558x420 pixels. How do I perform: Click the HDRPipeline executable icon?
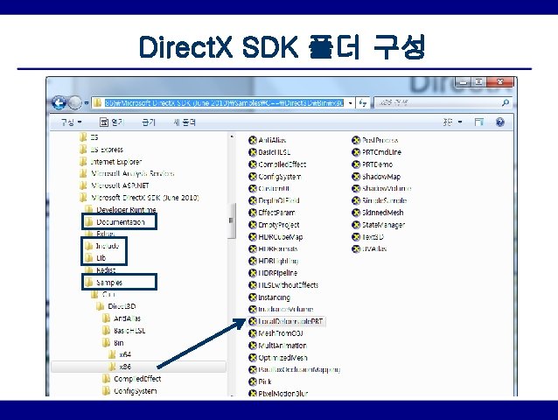point(253,273)
